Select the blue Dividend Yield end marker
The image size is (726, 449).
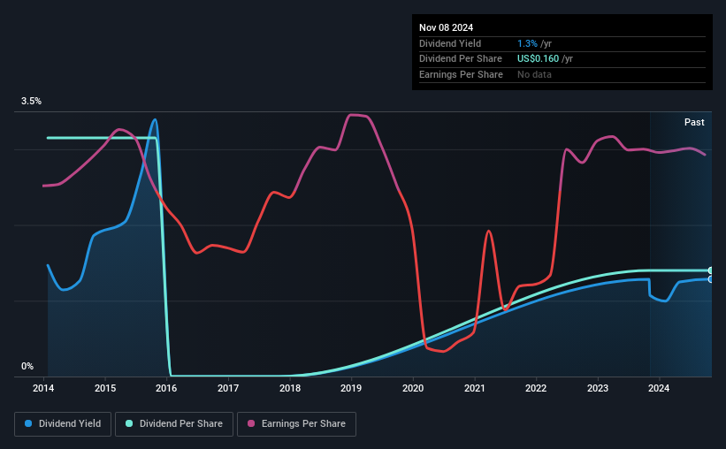[711, 279]
